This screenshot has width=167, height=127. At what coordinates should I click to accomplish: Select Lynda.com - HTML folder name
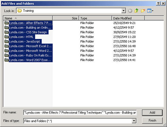pos(22,37)
